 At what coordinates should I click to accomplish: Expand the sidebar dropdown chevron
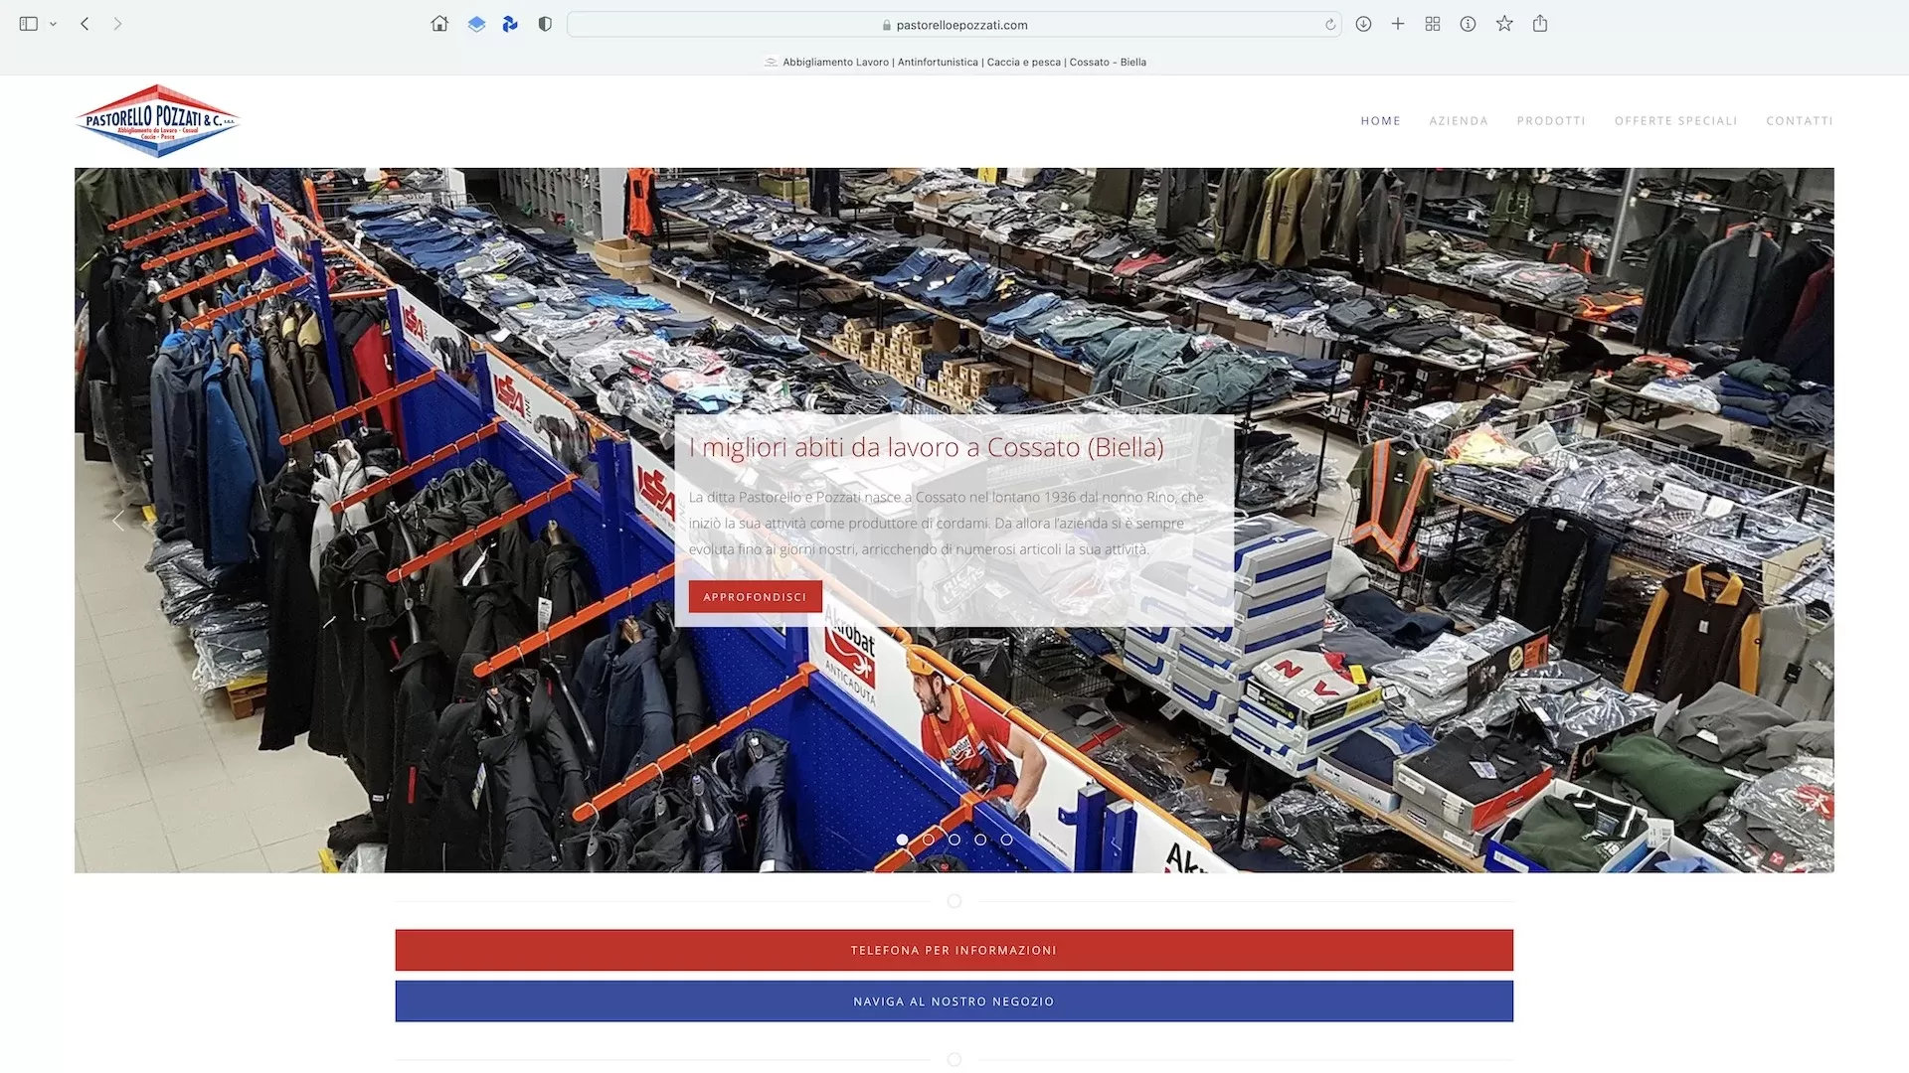point(53,24)
